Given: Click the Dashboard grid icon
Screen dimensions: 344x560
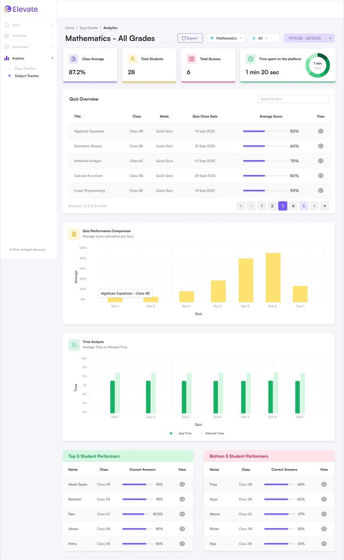Looking at the screenshot, I should 6,36.
